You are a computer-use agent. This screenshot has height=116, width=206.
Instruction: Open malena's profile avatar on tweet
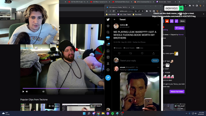pos(116,26)
